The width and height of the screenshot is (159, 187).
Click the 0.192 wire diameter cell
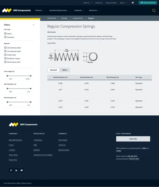113,101
